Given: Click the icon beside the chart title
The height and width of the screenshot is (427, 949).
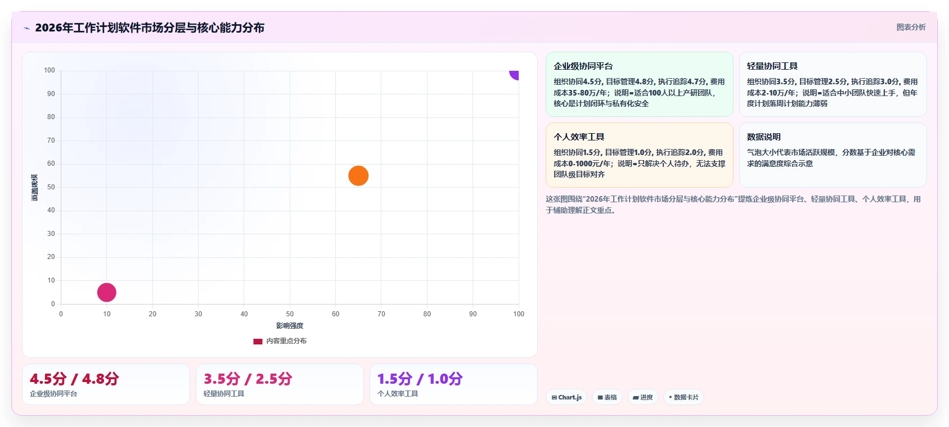Looking at the screenshot, I should [26, 28].
